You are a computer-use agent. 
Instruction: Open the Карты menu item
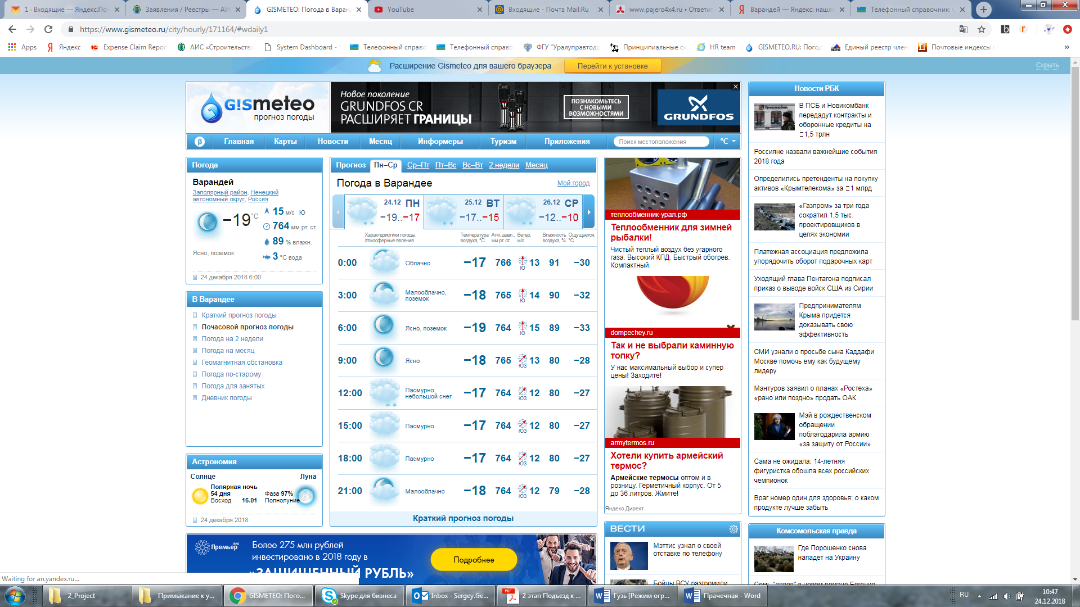[285, 142]
